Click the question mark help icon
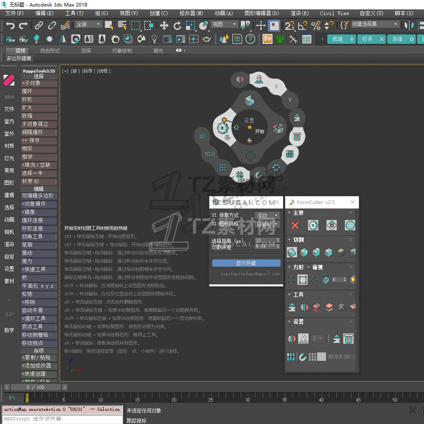Viewport: 424px width, 424px height. click(x=250, y=39)
